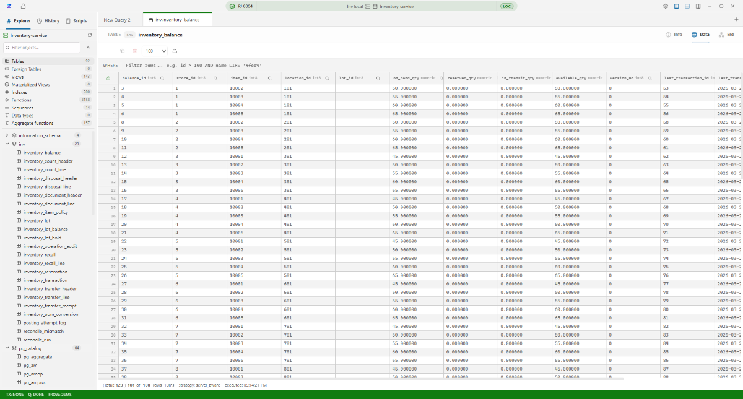743x399 pixels.
Task: Switch to the Data view tab
Action: point(700,35)
